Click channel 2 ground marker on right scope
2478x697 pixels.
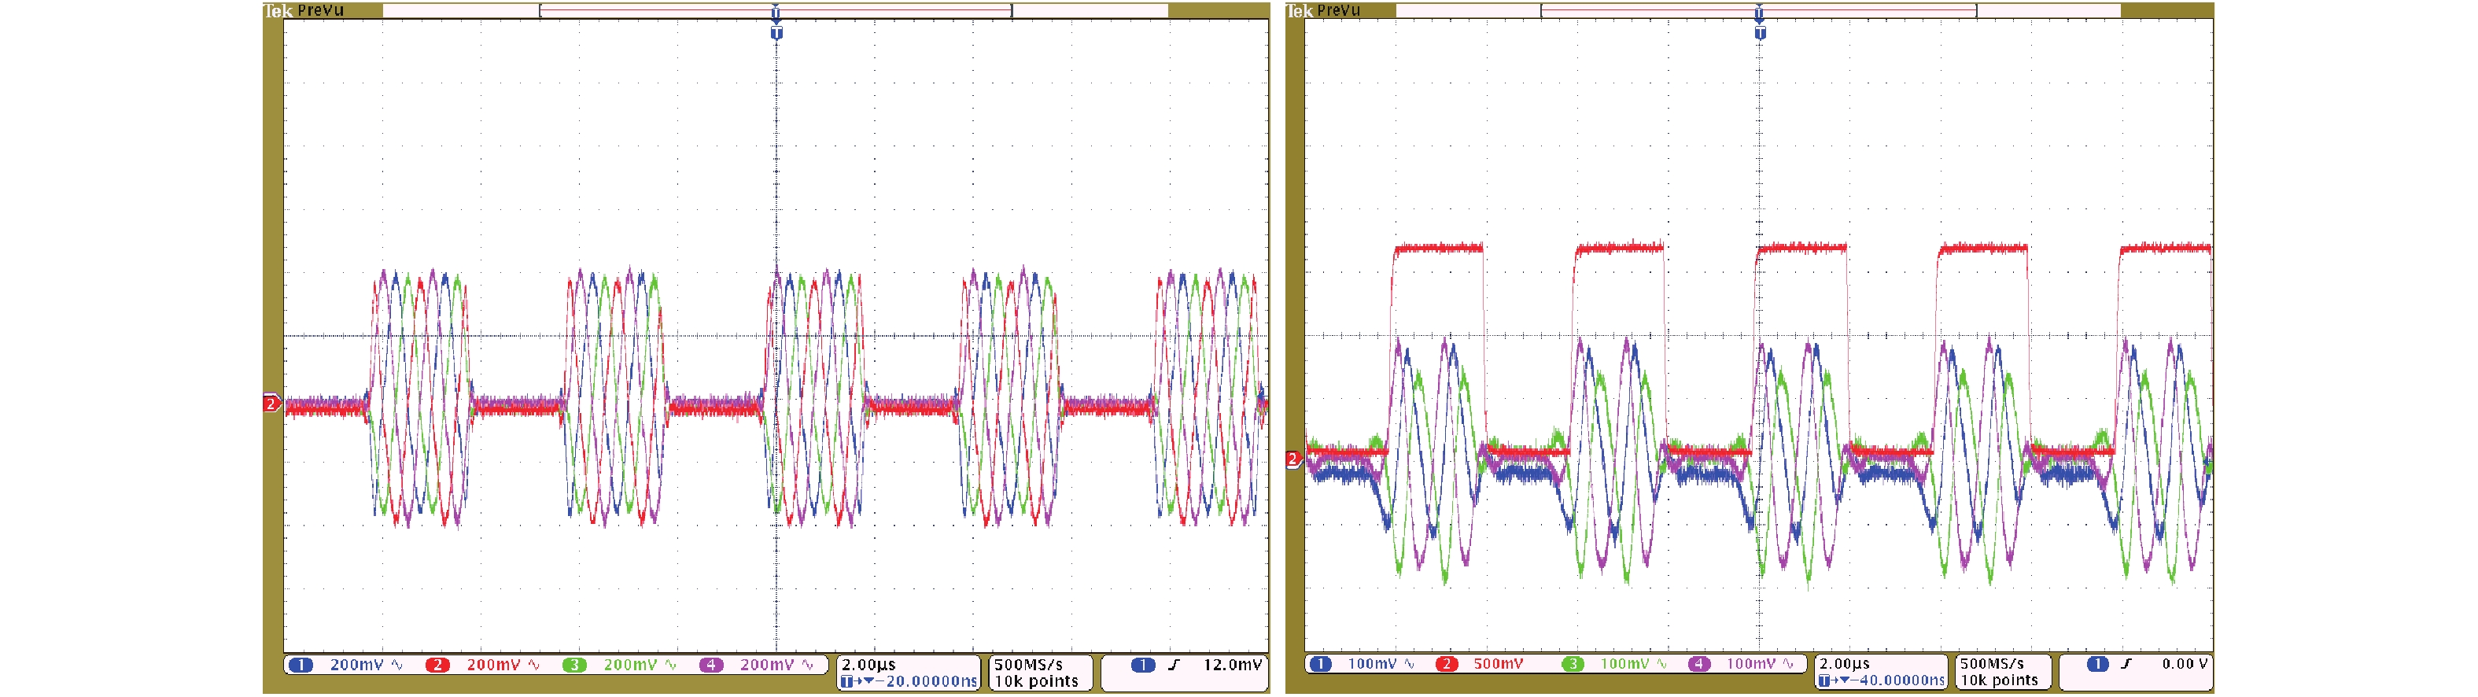1292,459
